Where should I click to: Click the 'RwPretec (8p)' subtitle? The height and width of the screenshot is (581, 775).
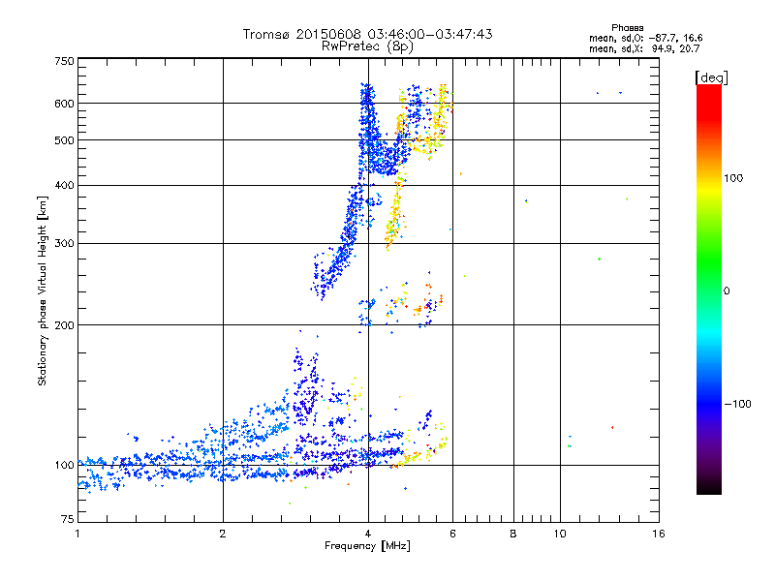367,46
